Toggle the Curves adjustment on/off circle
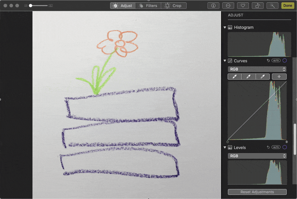 pyautogui.click(x=285, y=61)
